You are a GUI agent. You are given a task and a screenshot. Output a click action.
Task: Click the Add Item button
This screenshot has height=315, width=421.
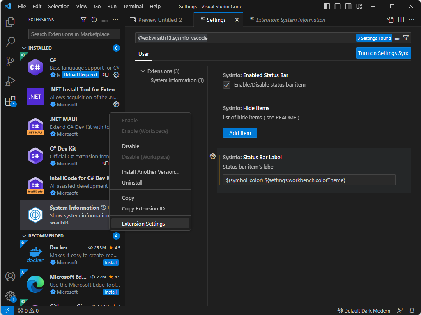pos(240,133)
